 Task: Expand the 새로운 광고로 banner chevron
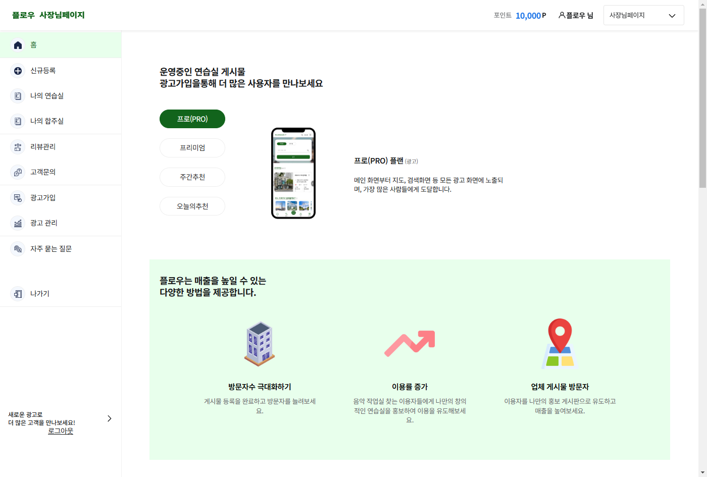[x=109, y=418]
